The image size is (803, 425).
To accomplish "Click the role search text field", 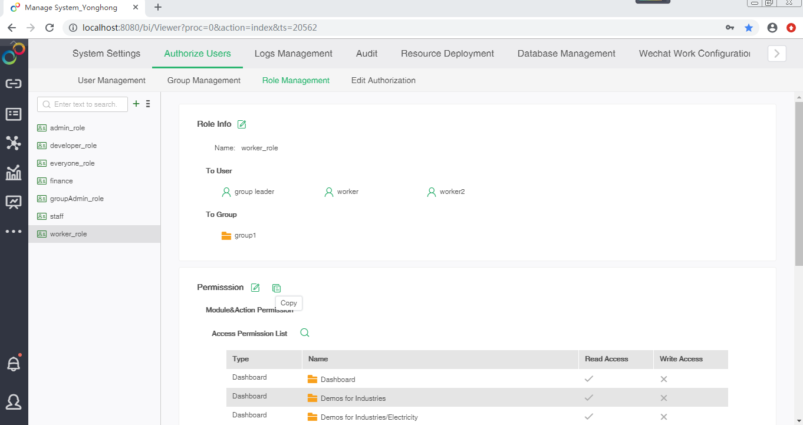I will pyautogui.click(x=83, y=104).
